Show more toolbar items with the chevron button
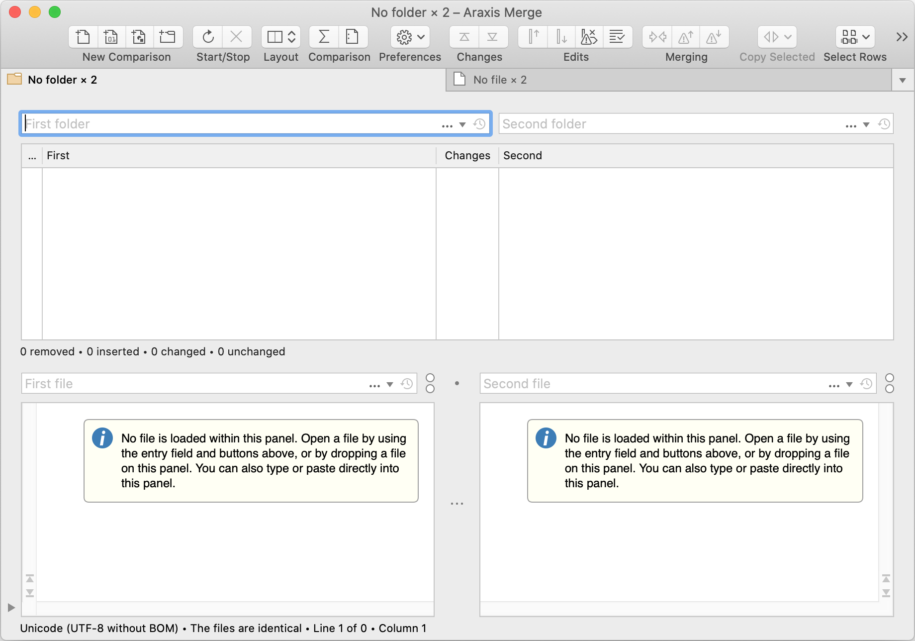The height and width of the screenshot is (641, 915). [x=901, y=37]
